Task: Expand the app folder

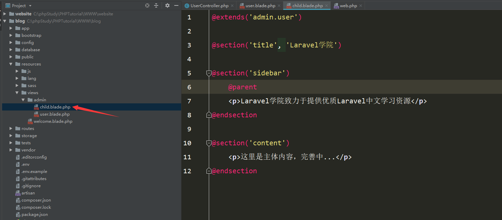Action: click(x=11, y=28)
